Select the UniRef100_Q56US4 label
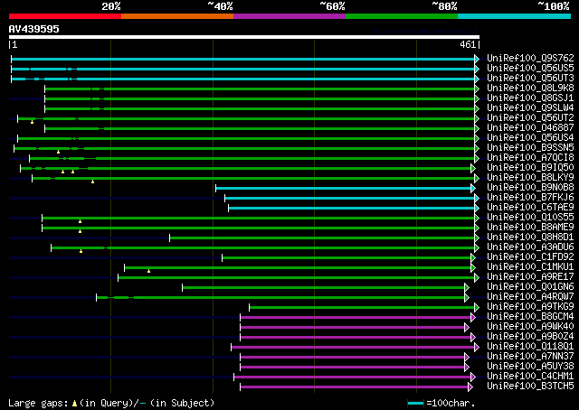The height and width of the screenshot is (410, 579). (530, 138)
